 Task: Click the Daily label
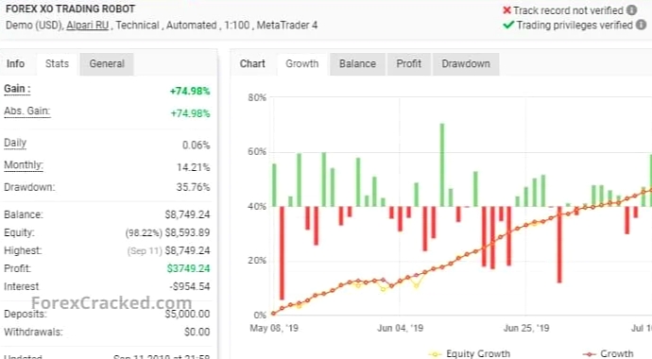point(15,143)
